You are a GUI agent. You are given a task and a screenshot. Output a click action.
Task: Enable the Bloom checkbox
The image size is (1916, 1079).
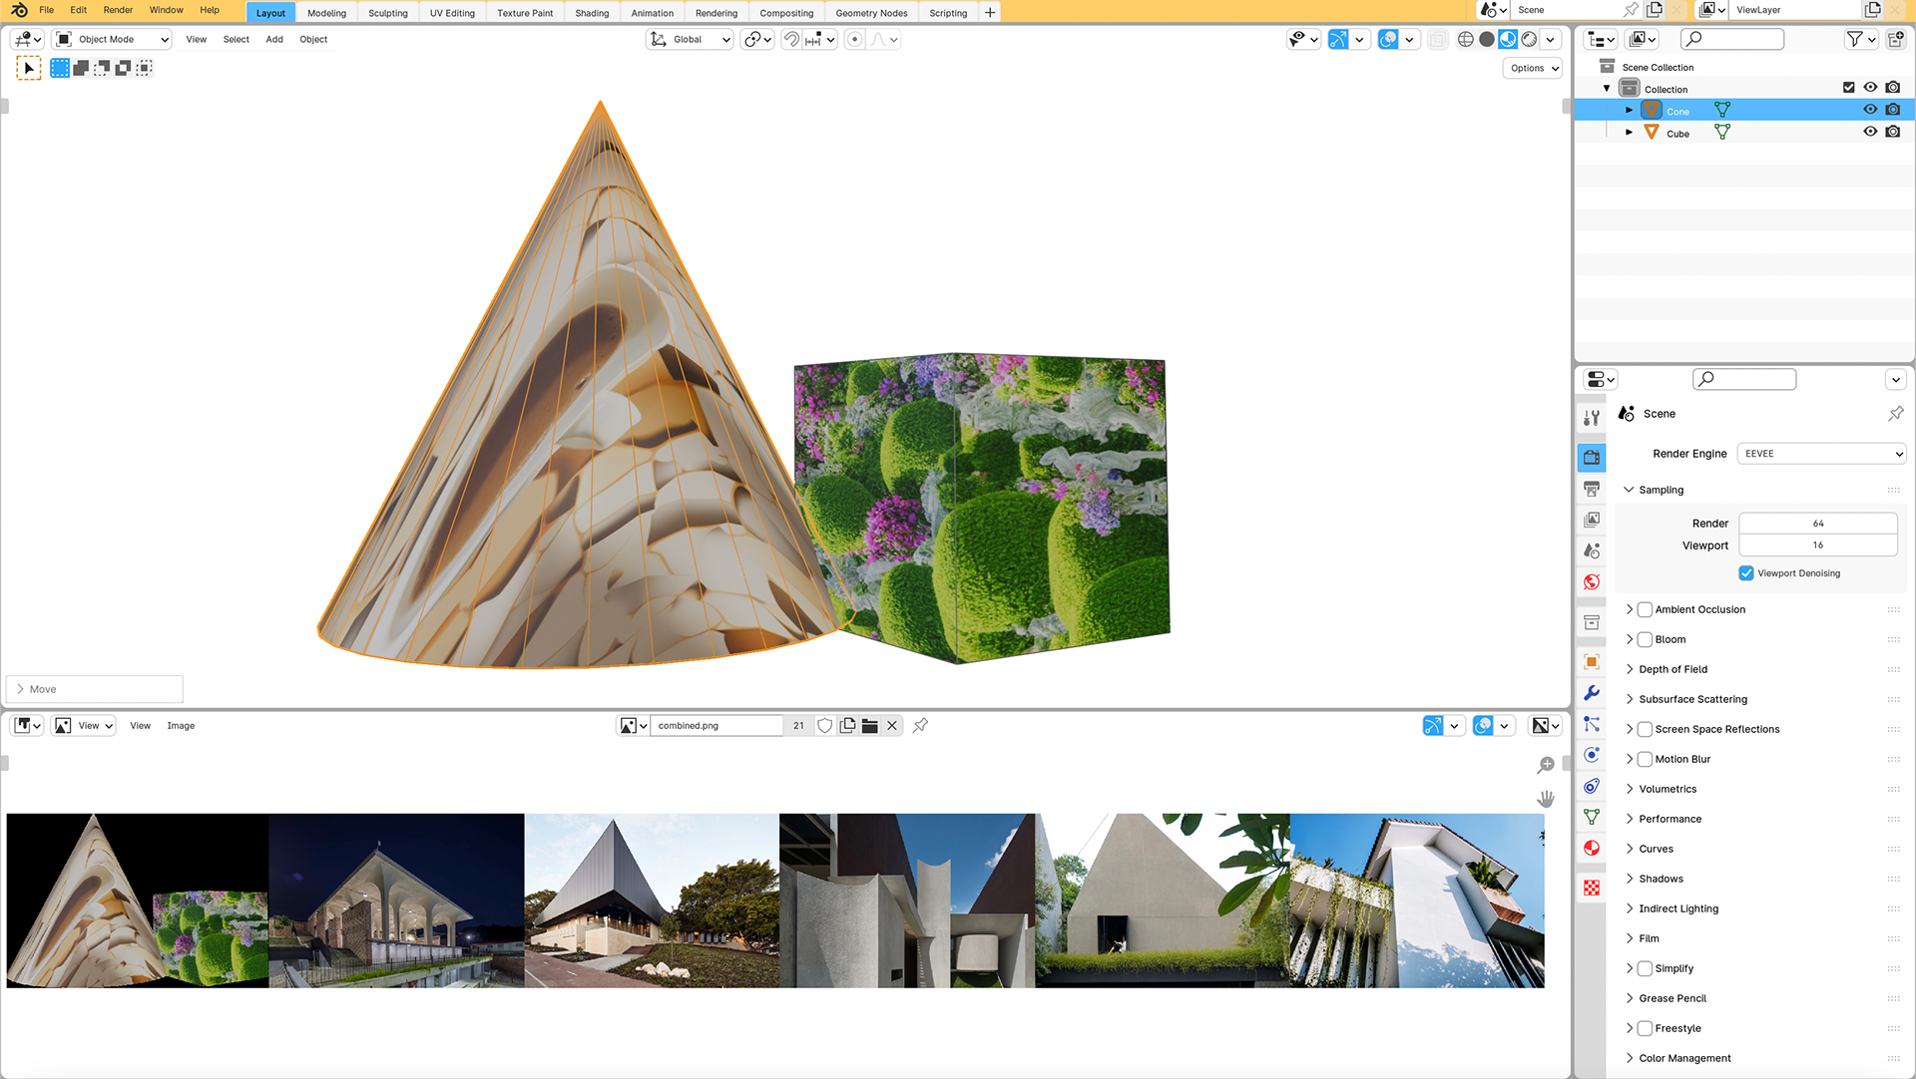tap(1645, 639)
